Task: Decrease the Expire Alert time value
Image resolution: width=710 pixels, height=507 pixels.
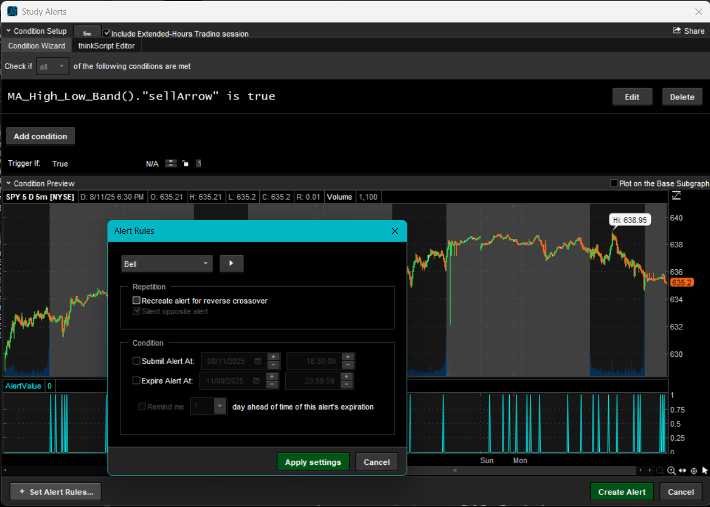Action: coord(347,384)
